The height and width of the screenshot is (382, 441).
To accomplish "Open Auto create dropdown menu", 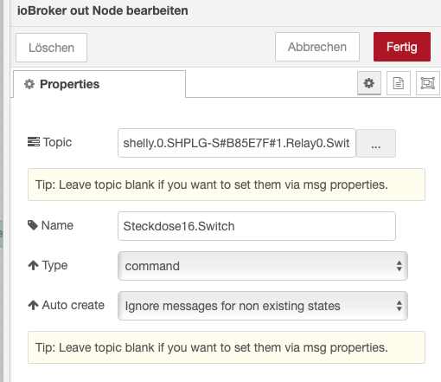I will [x=263, y=306].
